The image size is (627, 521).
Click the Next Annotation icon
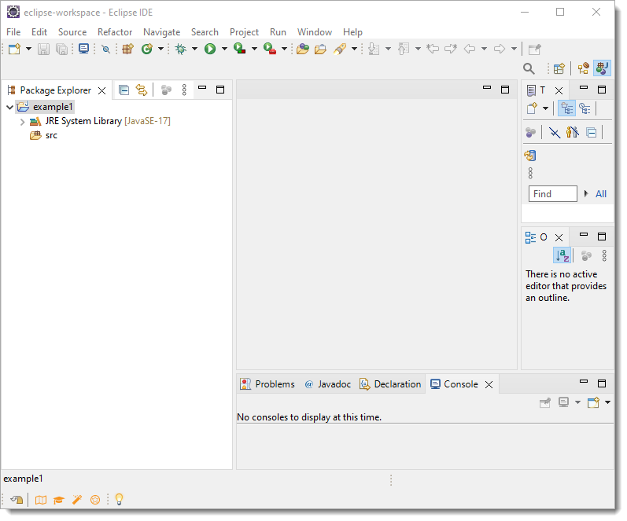click(374, 49)
